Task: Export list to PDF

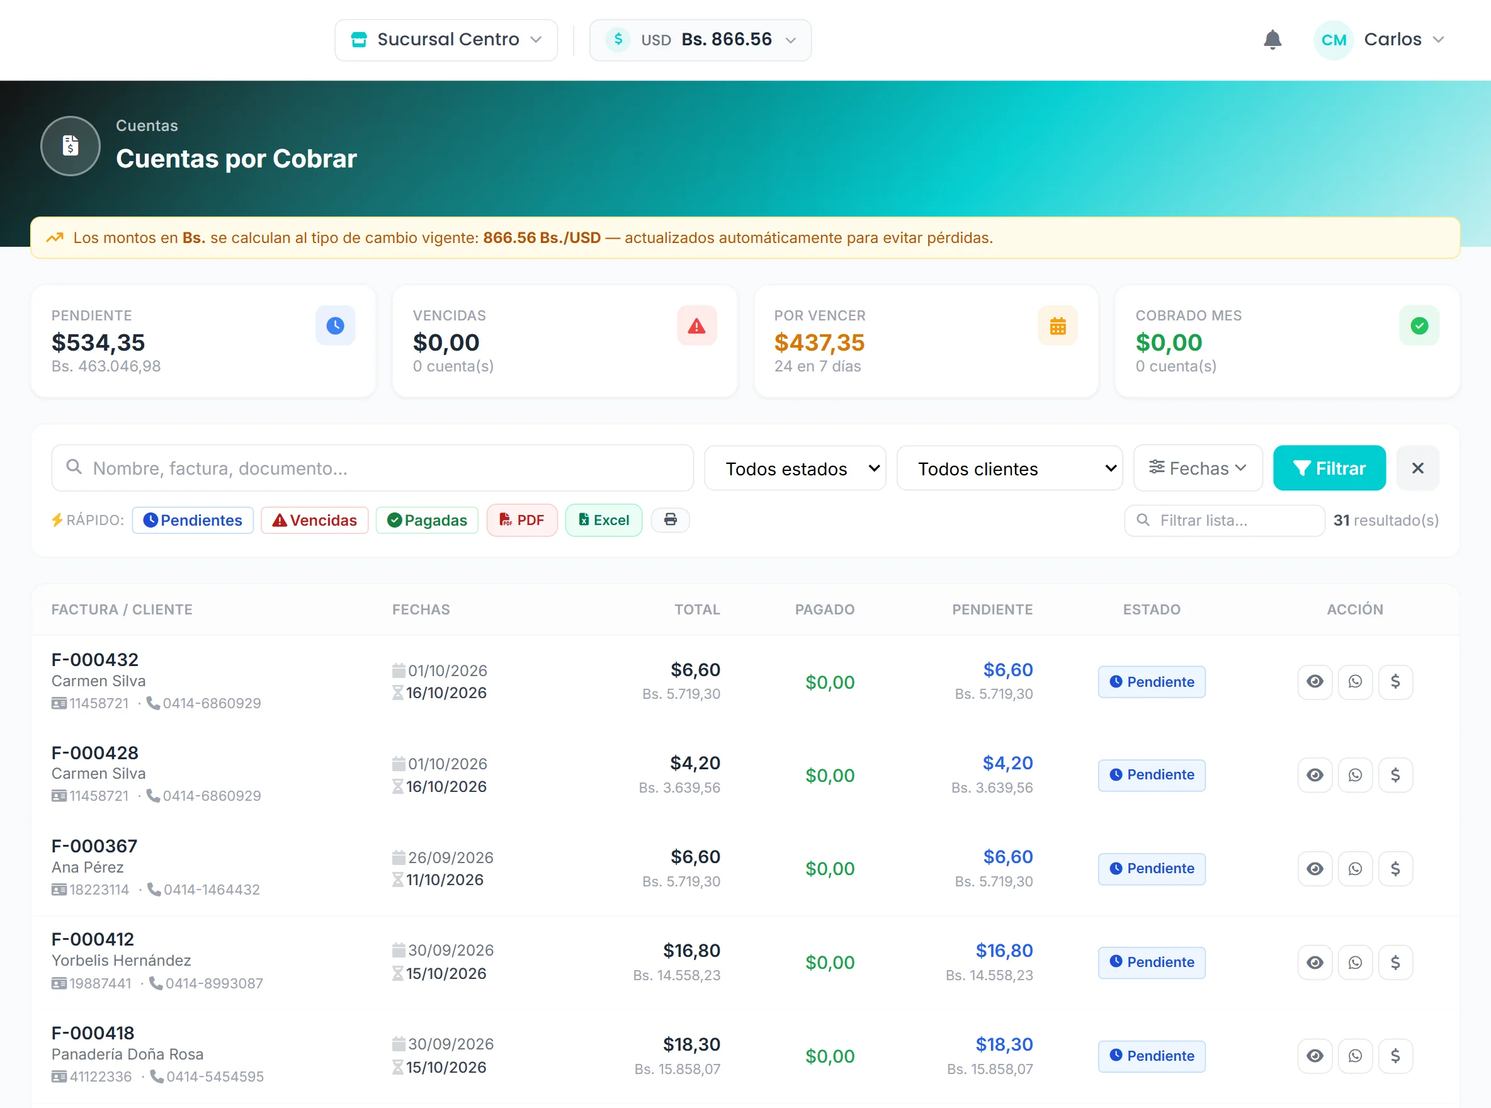Action: click(x=522, y=521)
